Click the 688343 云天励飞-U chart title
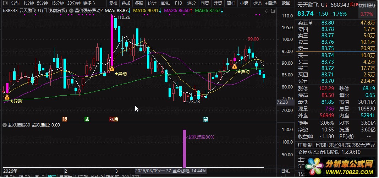Viewport: 379px width, 178px height. tap(35, 10)
